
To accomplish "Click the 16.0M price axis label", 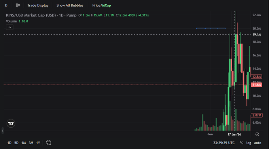I will 257,55.
